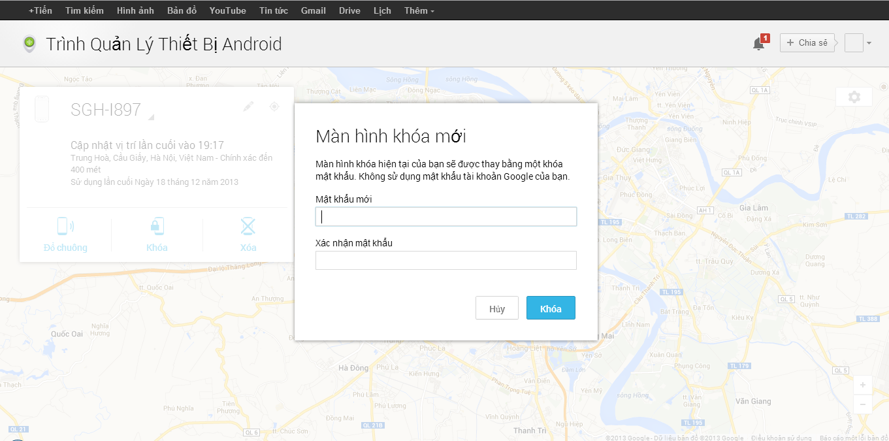Click the locate device icon on device card

point(274,106)
